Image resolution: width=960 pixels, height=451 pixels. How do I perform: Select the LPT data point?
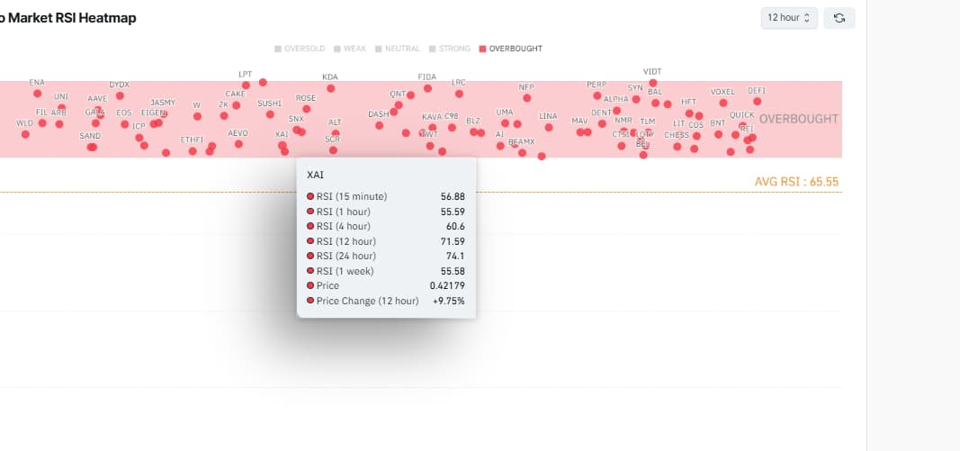coord(246,86)
